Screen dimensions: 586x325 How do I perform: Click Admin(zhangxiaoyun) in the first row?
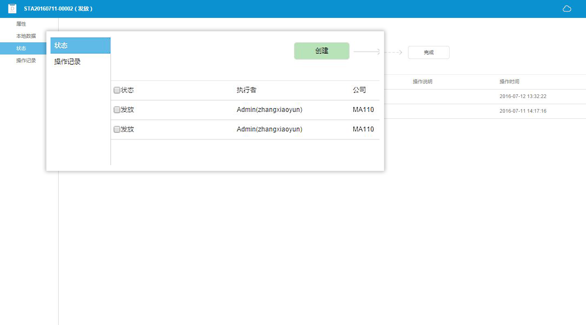click(x=270, y=110)
